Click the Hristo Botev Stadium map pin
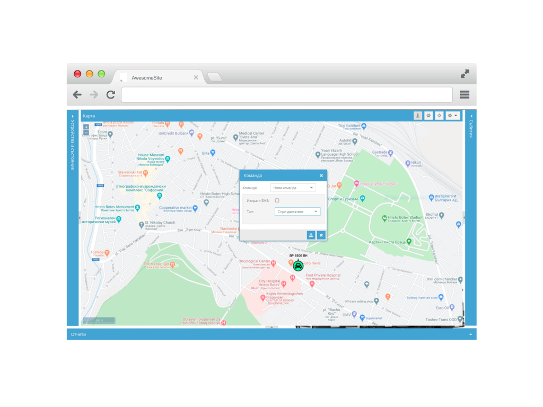Image resolution: width=543 pixels, height=407 pixels. pyautogui.click(x=384, y=218)
